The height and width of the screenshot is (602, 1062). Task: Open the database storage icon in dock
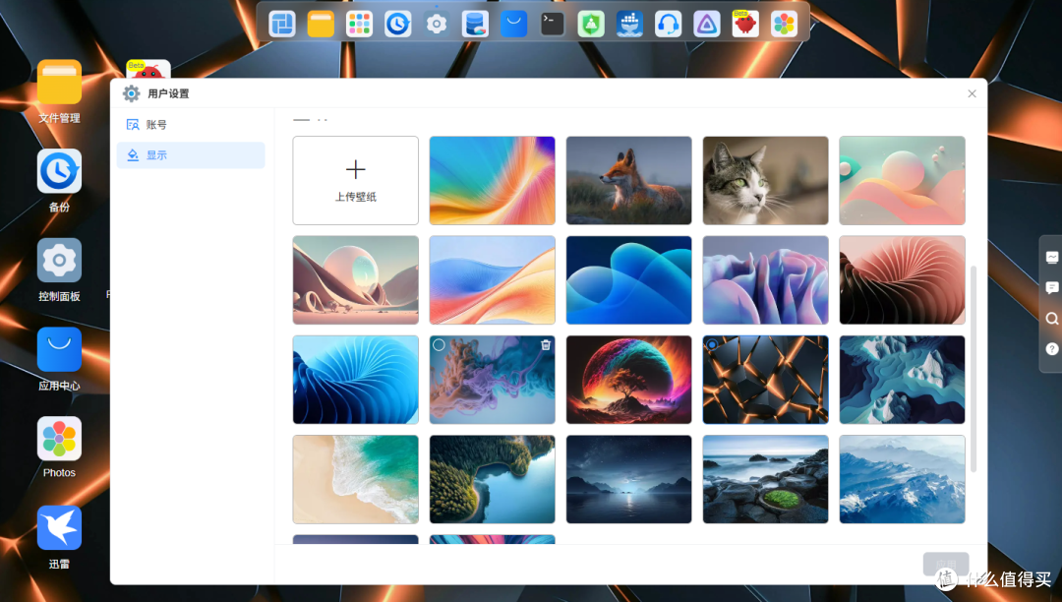click(475, 25)
